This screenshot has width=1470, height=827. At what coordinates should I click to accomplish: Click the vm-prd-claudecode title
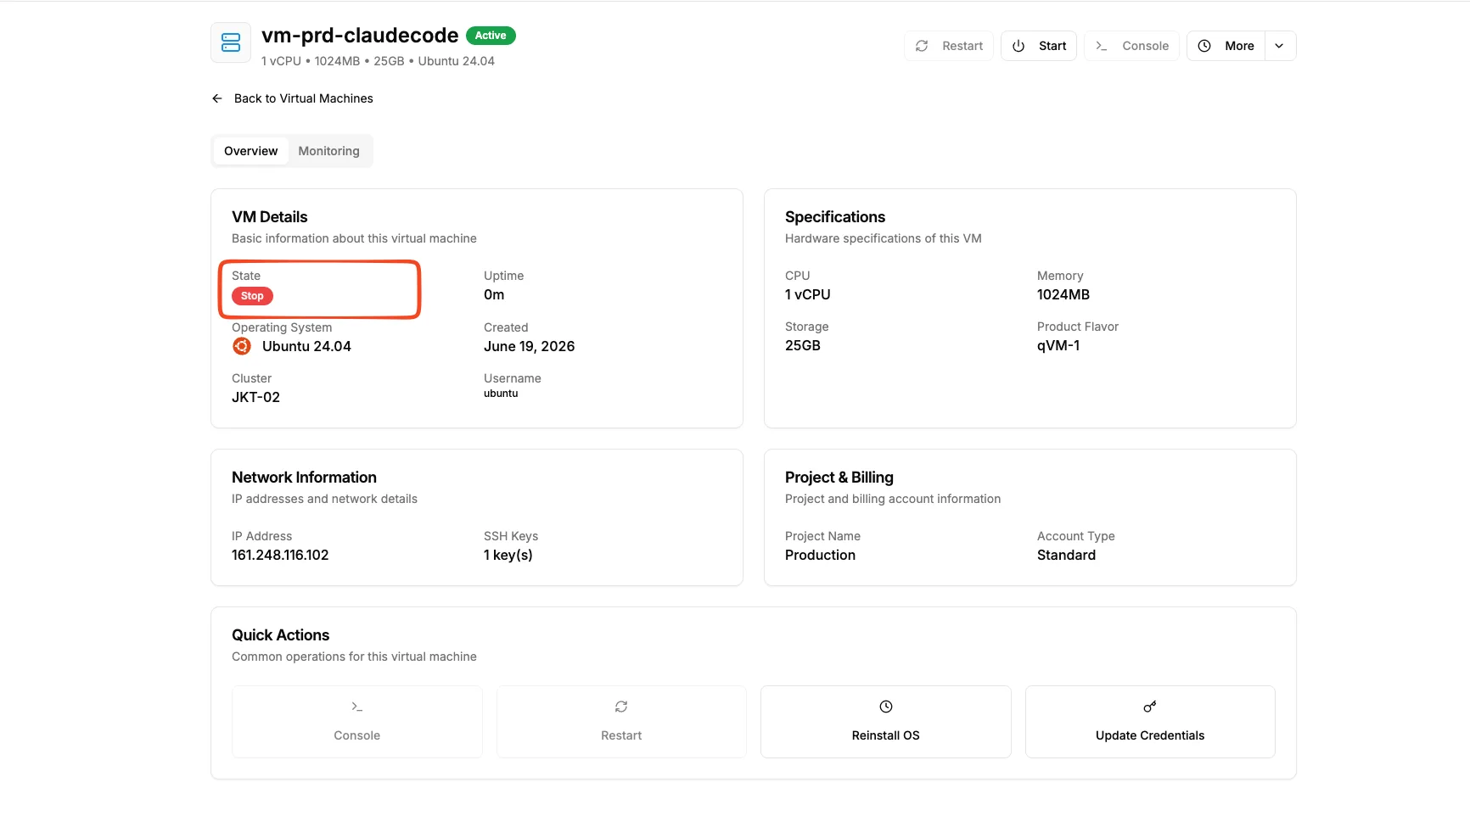click(360, 35)
